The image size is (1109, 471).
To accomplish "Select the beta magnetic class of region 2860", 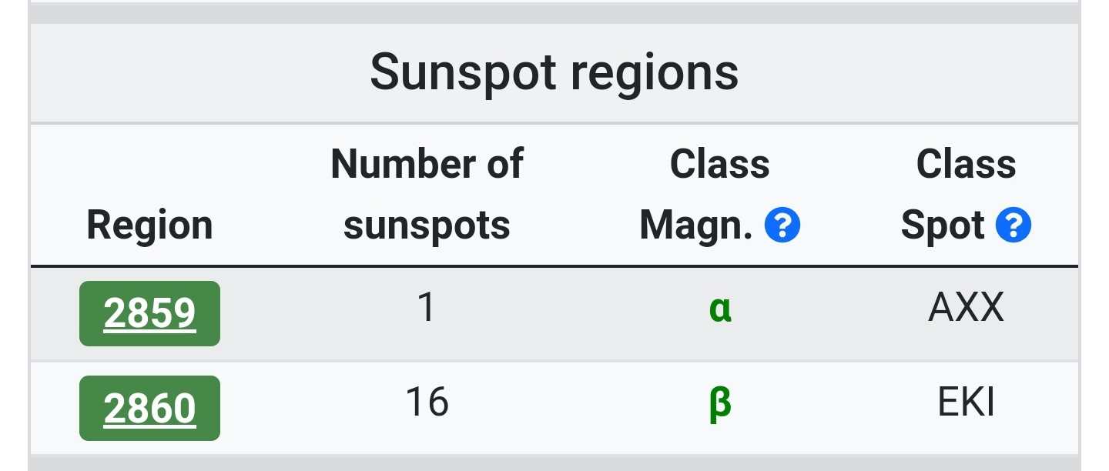I will 720,404.
